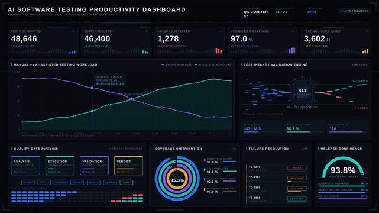
Task: Click the Sampled Window tooltip box
Action: pos(110,80)
